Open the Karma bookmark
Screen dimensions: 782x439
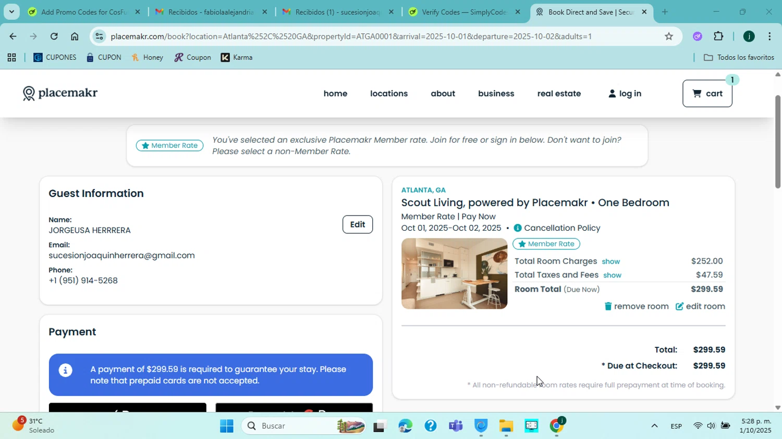(x=237, y=57)
